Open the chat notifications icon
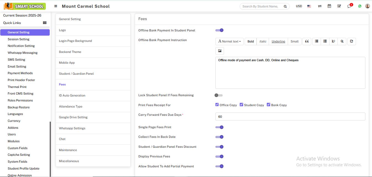 coord(349,6)
